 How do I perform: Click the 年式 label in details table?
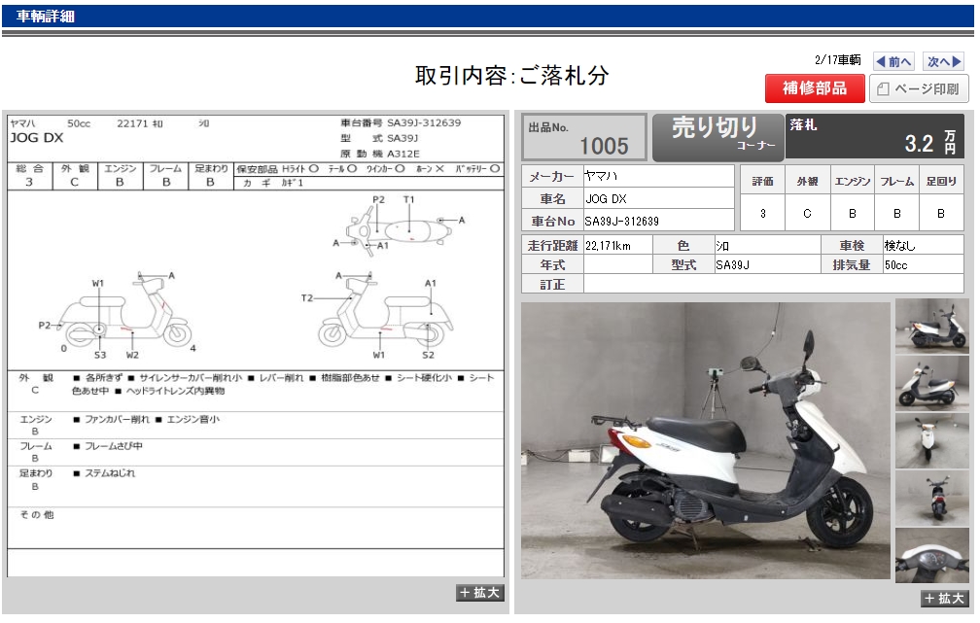(x=552, y=265)
